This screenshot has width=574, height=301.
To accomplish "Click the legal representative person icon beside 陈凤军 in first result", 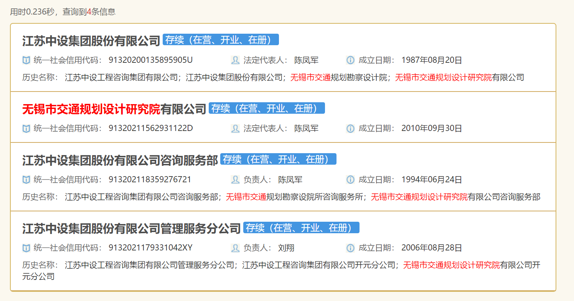I will coord(235,60).
